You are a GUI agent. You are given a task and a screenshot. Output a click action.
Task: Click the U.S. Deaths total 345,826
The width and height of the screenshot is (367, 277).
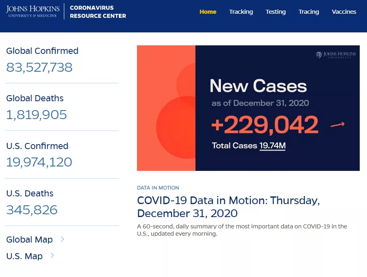coord(32,210)
